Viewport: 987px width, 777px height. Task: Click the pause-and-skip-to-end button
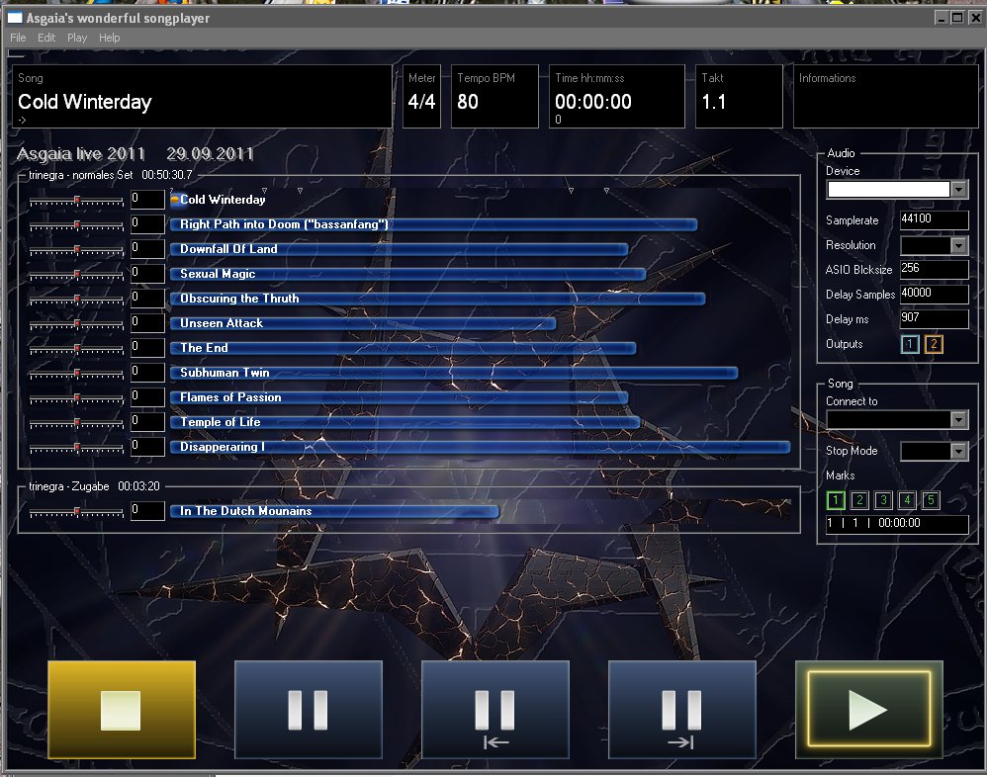pyautogui.click(x=681, y=709)
